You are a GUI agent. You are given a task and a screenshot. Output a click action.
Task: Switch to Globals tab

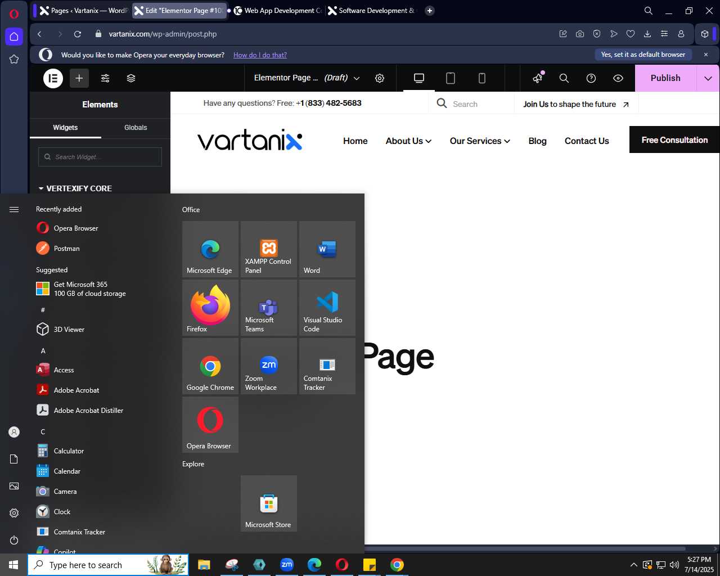pos(136,128)
